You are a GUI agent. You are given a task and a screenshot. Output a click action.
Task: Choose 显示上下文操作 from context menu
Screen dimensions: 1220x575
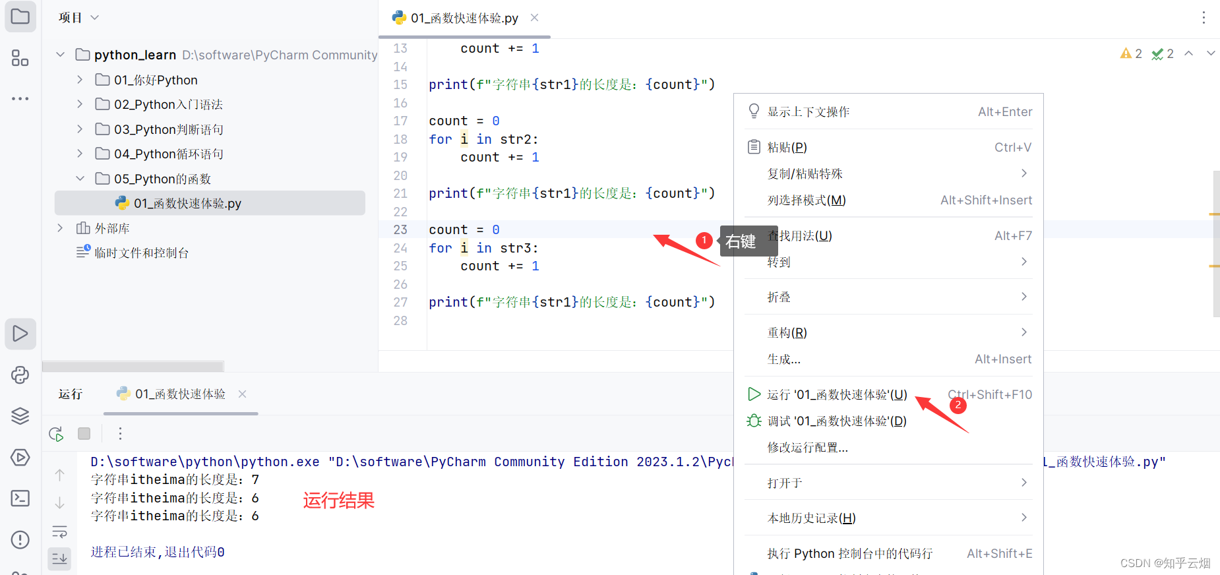[888, 111]
